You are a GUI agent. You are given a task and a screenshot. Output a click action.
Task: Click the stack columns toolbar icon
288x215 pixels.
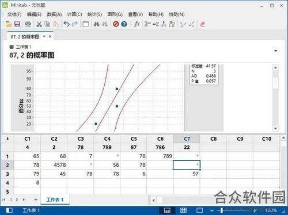164,24
